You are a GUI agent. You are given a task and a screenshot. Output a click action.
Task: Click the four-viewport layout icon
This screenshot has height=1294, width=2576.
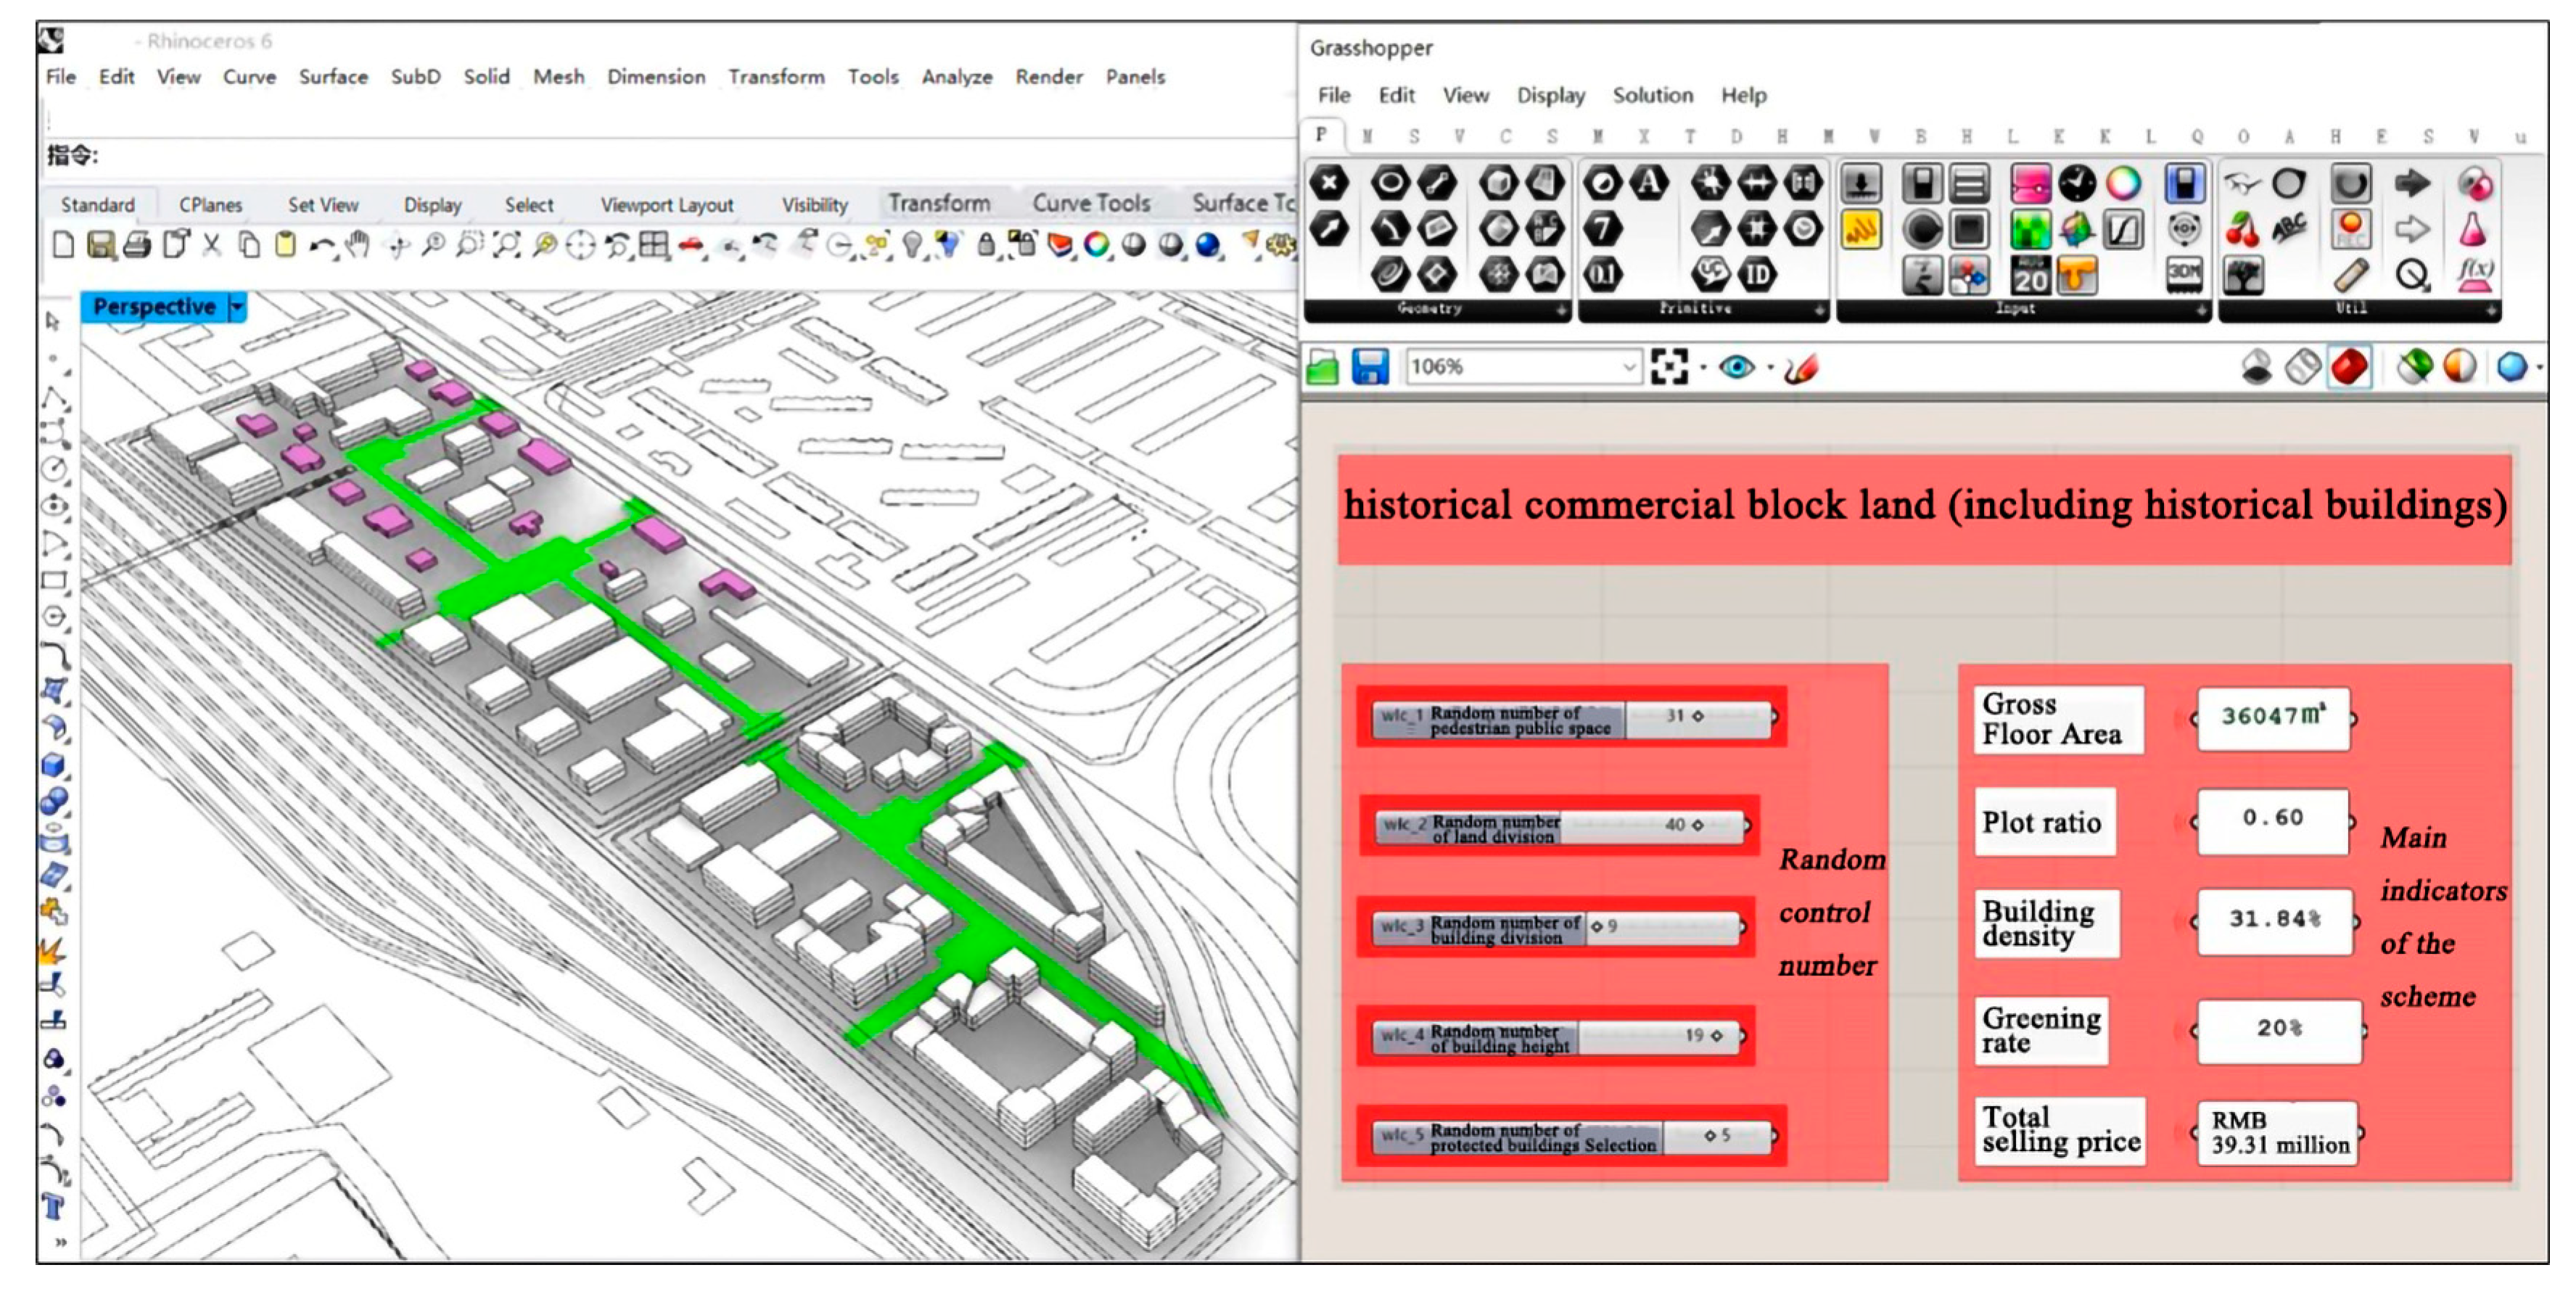click(654, 244)
